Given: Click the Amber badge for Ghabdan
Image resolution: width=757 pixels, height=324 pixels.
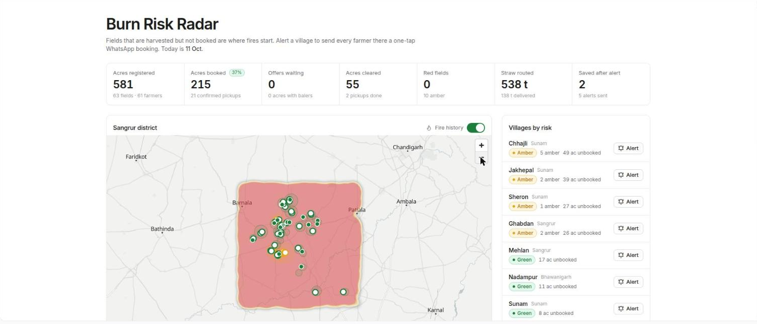Looking at the screenshot, I should point(522,233).
